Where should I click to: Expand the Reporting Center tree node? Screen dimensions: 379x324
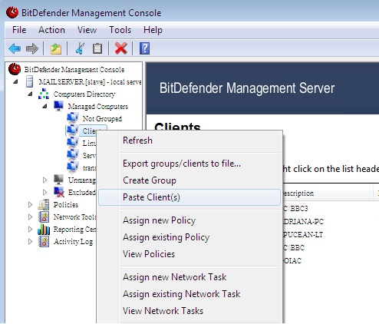tap(30, 229)
